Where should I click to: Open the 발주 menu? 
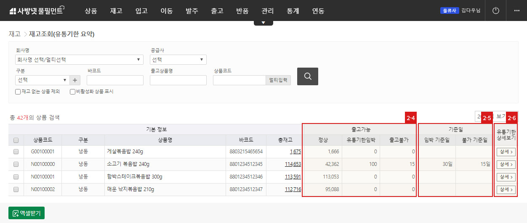(x=192, y=11)
